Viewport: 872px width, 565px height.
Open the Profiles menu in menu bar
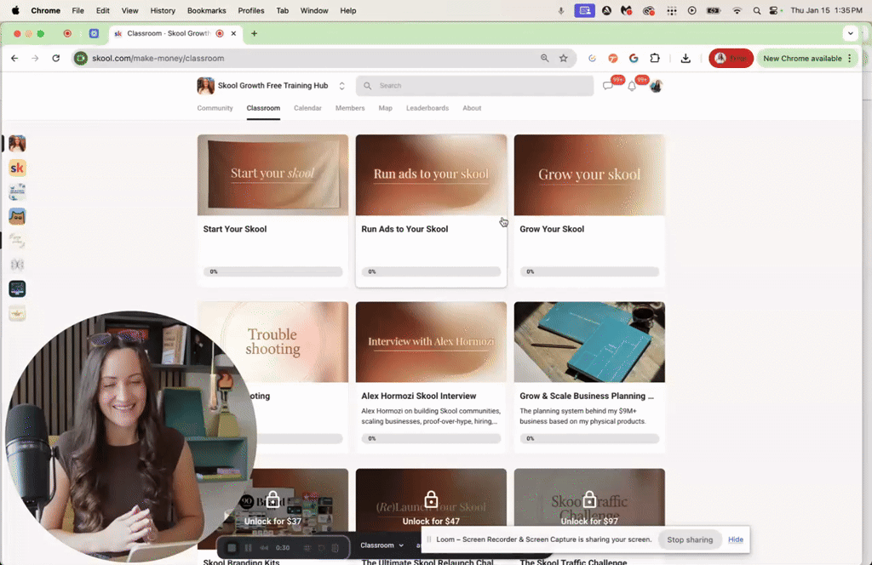click(x=251, y=10)
